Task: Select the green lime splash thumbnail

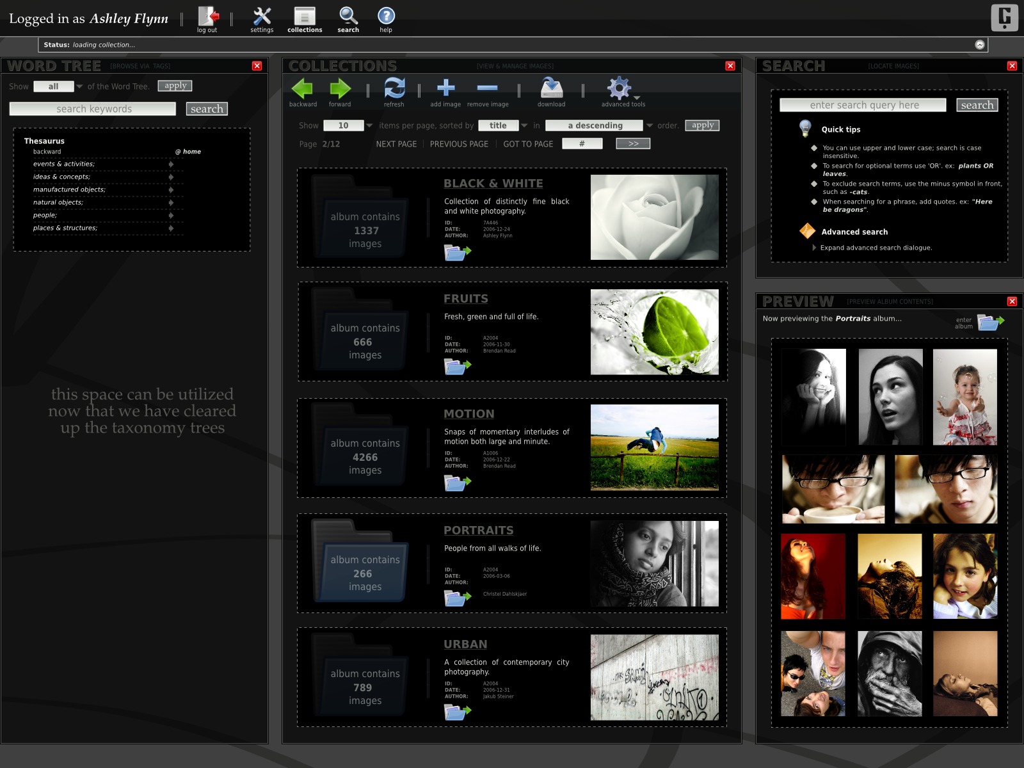Action: 655,332
